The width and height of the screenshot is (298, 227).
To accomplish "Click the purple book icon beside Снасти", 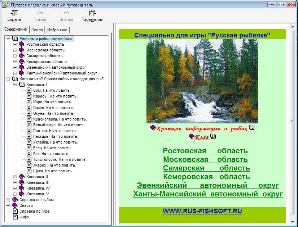I will pyautogui.click(x=15, y=205).
